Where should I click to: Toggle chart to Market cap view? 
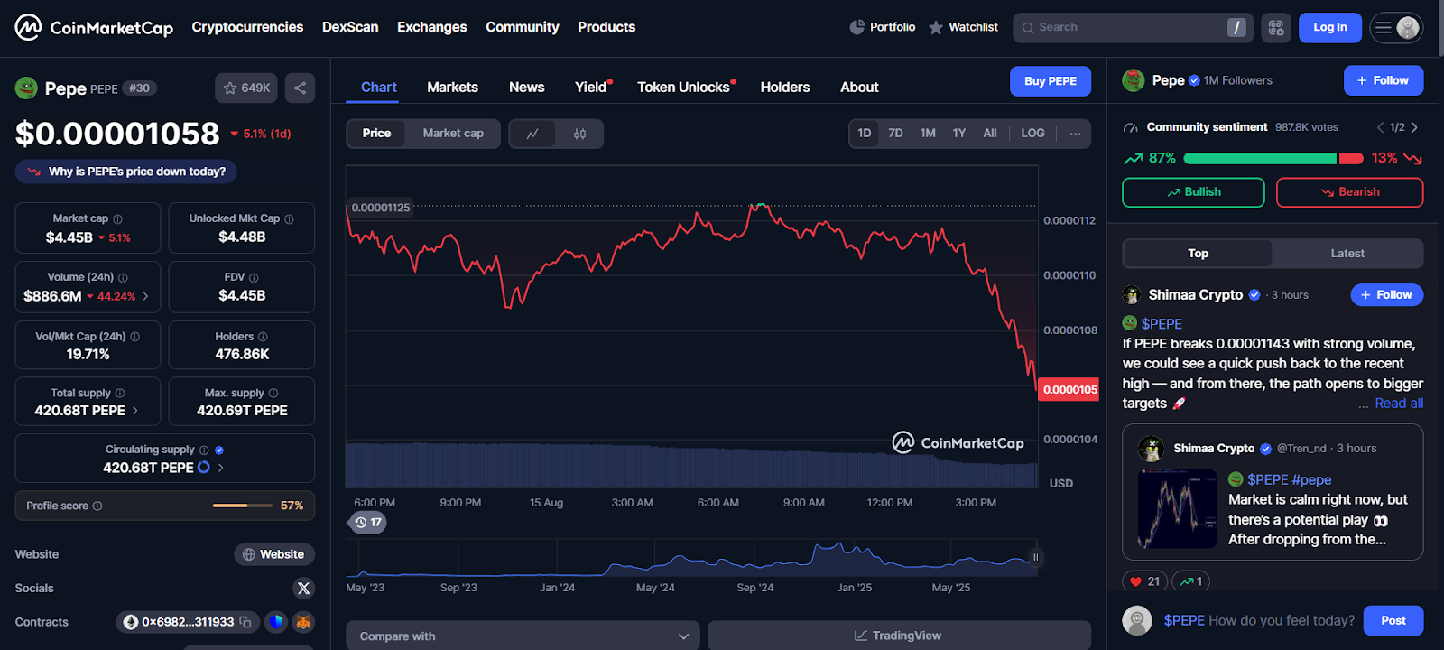pyautogui.click(x=453, y=134)
